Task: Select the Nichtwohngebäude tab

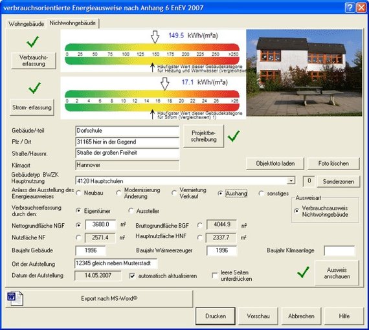Action: (73, 23)
